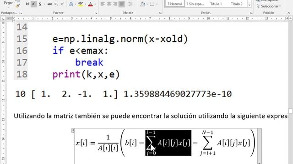Open shading color dropdown arrow
Viewport: 293px width, 164px height.
147,4
